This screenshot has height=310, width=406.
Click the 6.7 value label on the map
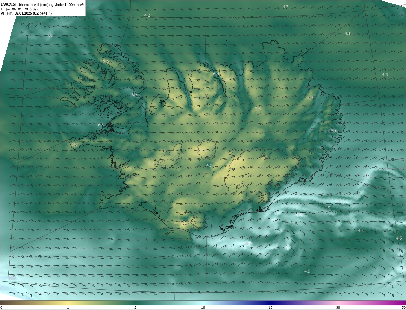pyautogui.click(x=135, y=94)
